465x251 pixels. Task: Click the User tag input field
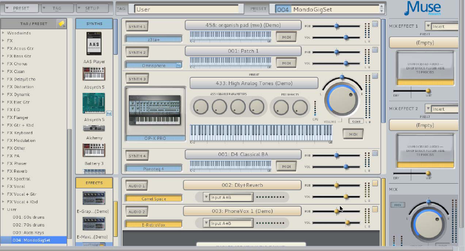[187, 9]
